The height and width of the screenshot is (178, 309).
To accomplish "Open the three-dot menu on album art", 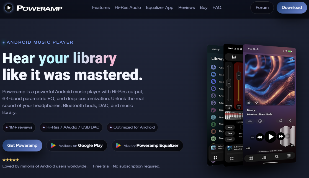I will 292,103.
